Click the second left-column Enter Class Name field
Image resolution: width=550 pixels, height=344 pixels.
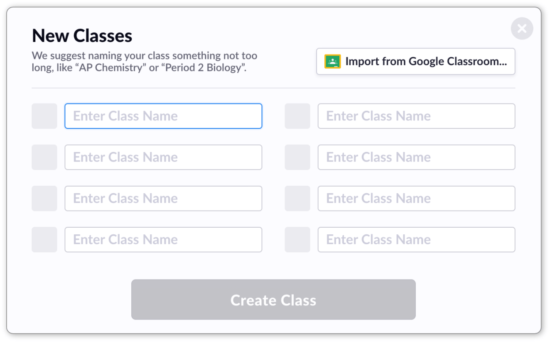click(163, 157)
